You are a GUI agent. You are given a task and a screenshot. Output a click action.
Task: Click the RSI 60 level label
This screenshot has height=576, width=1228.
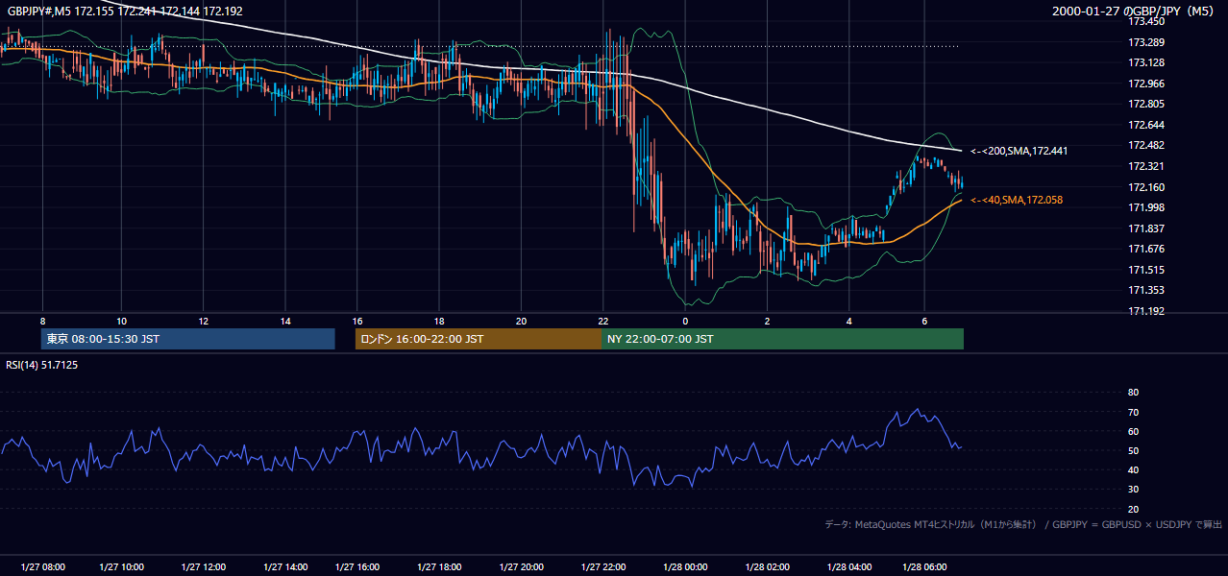tap(1133, 431)
